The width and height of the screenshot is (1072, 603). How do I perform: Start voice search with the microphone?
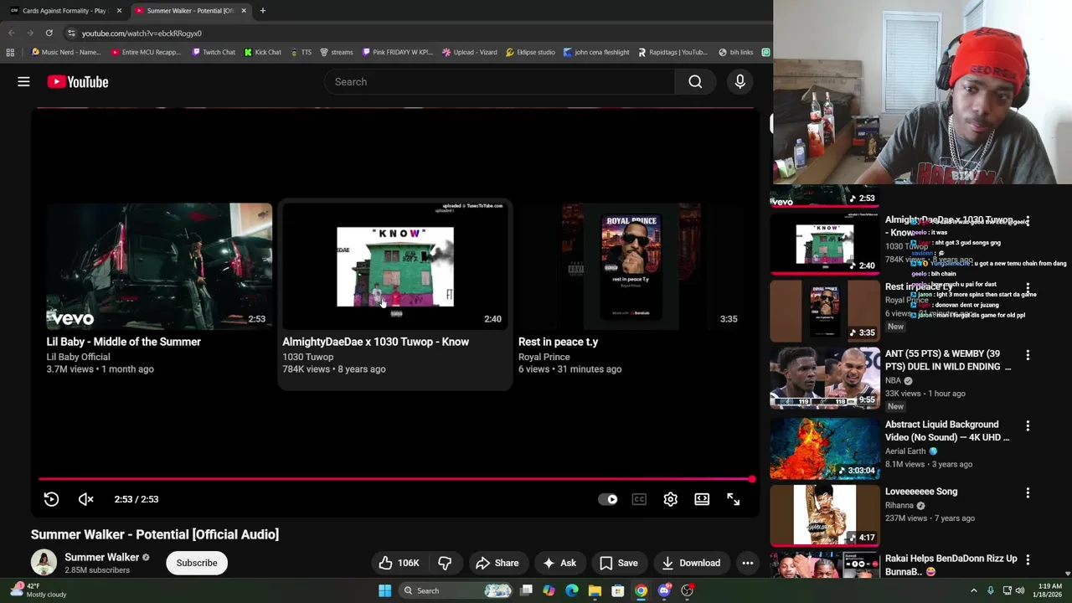tap(740, 81)
